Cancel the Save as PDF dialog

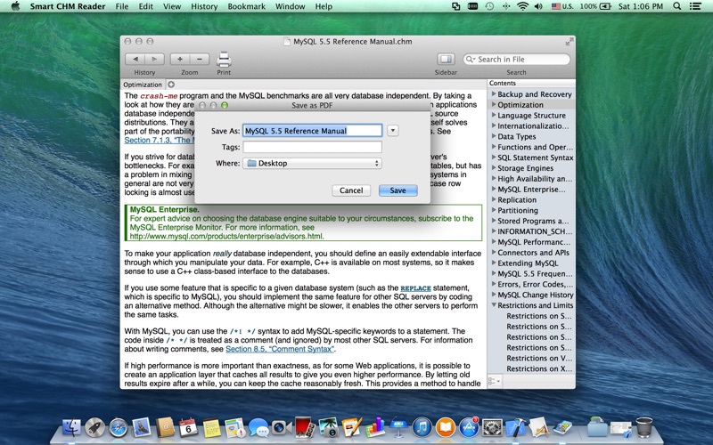tap(351, 190)
